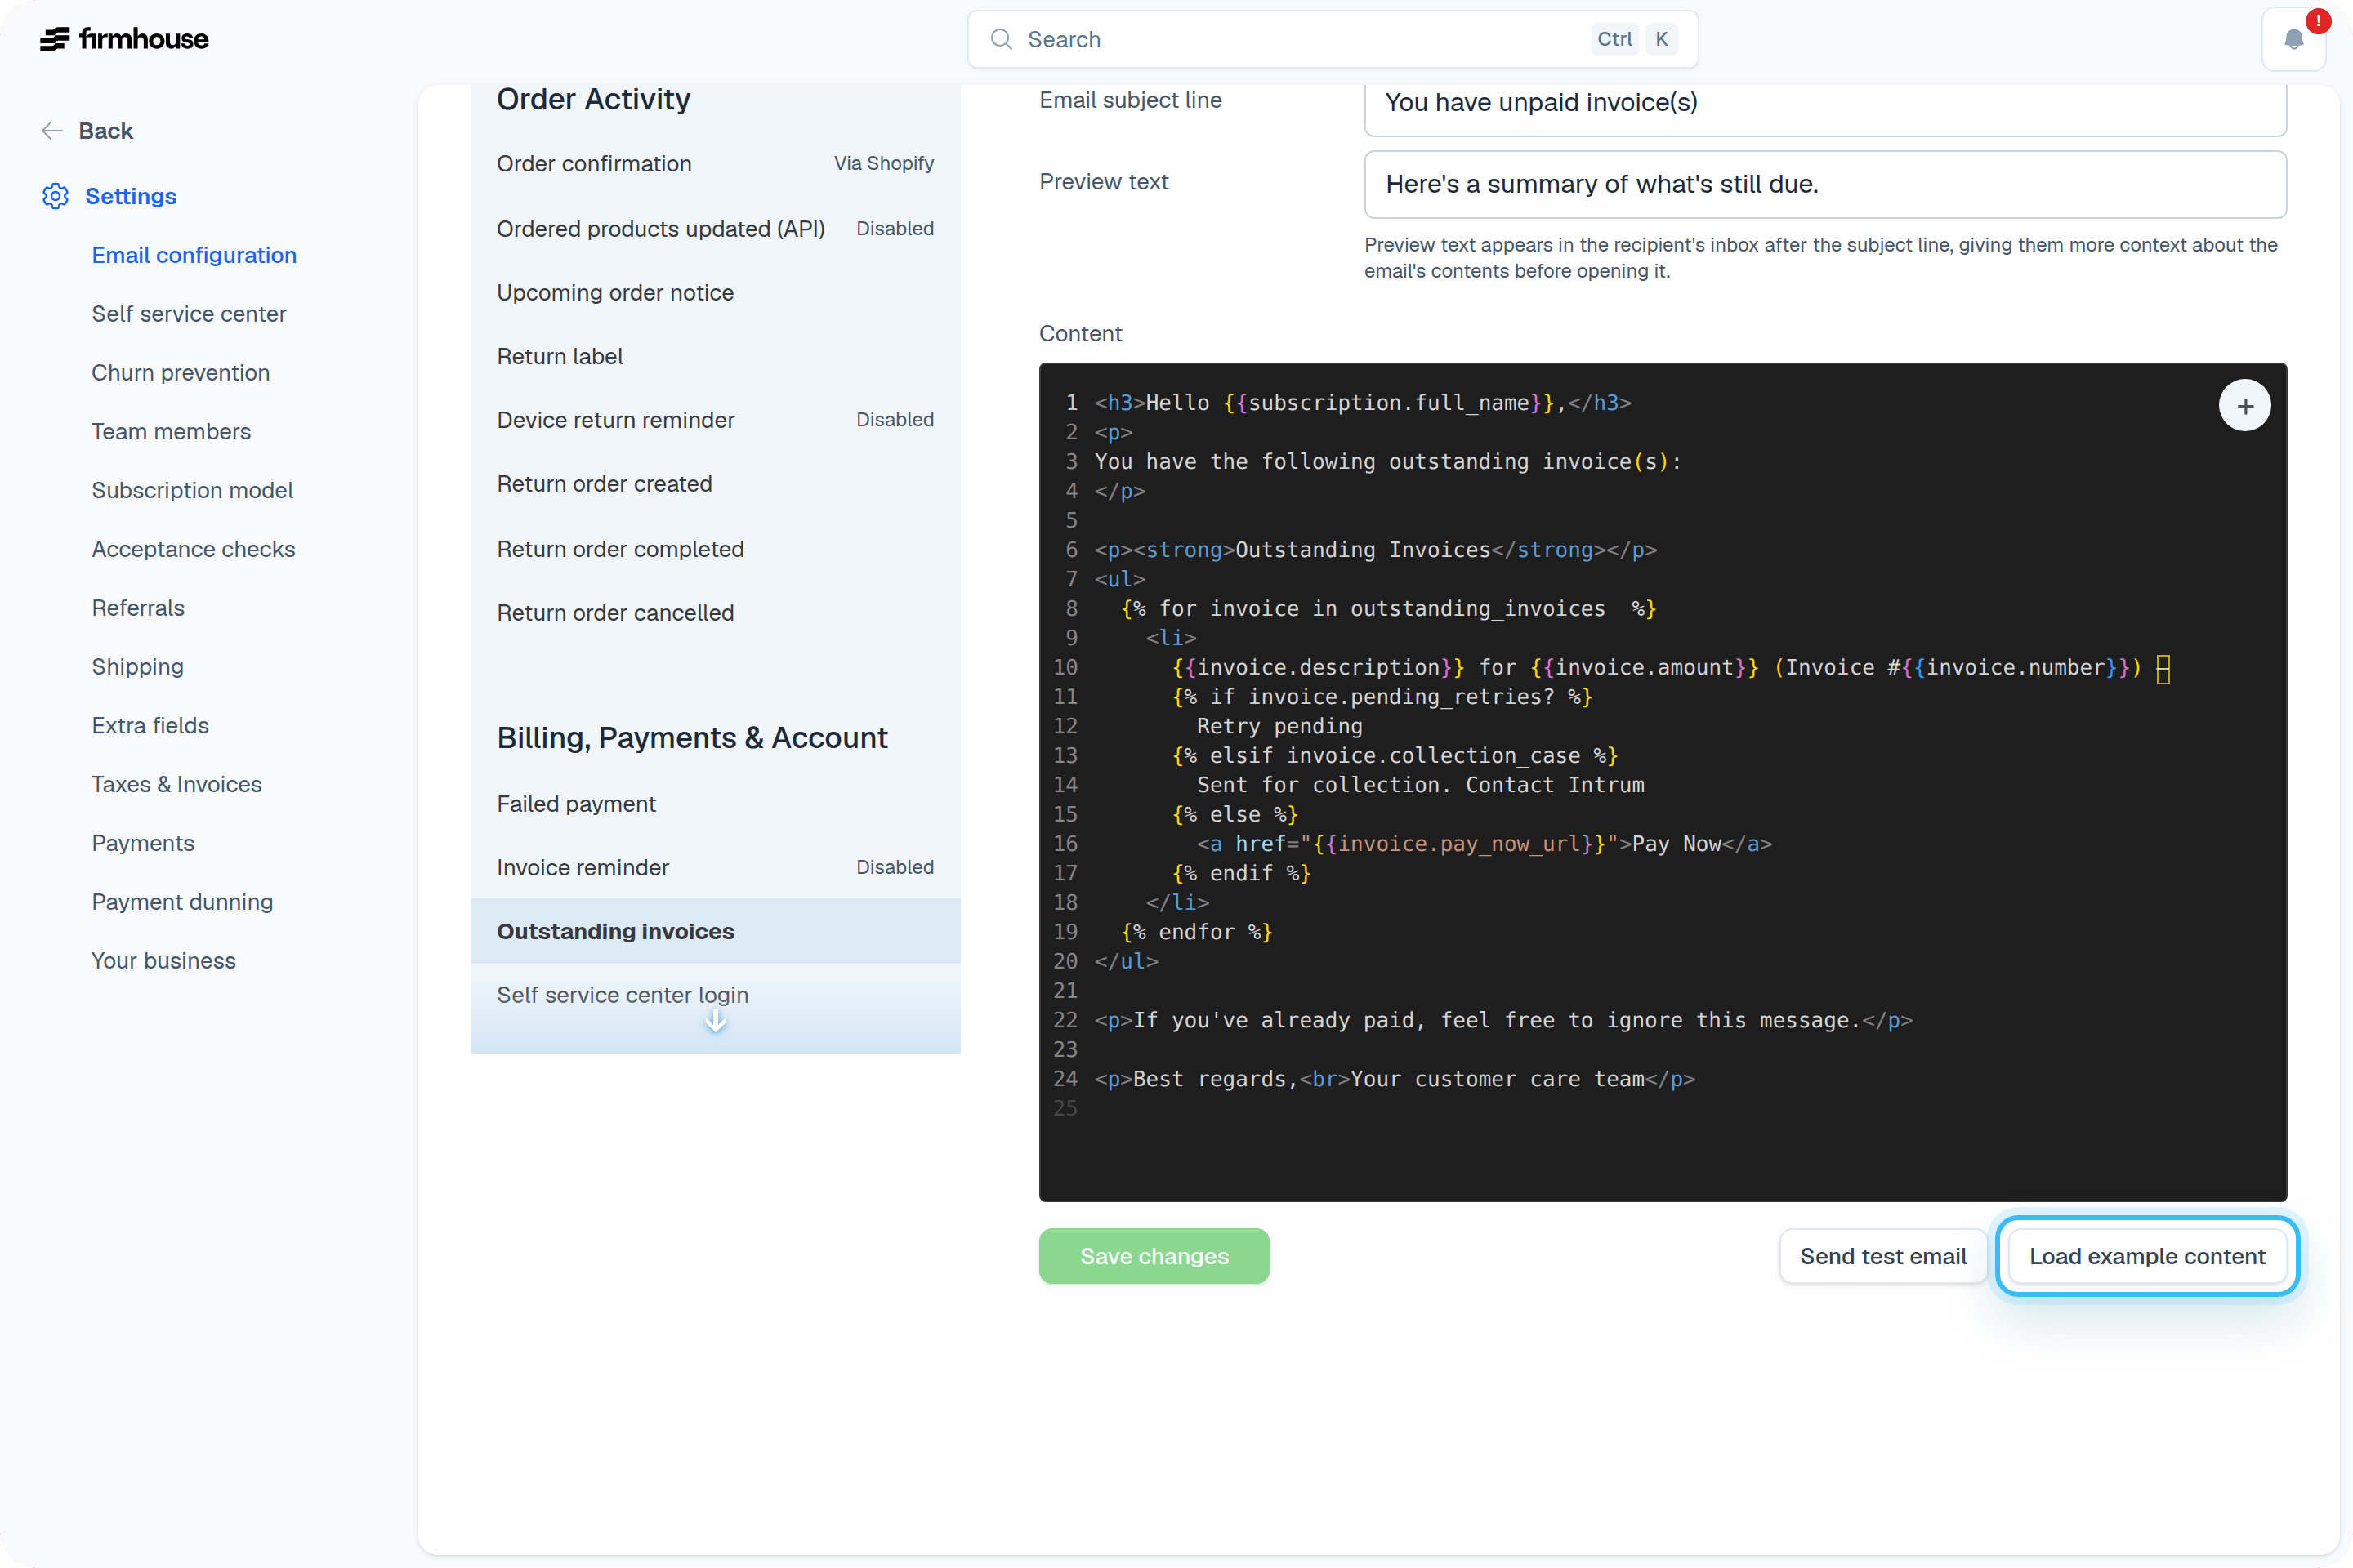Select Return order cancelled template
The image size is (2353, 1568).
click(716, 613)
